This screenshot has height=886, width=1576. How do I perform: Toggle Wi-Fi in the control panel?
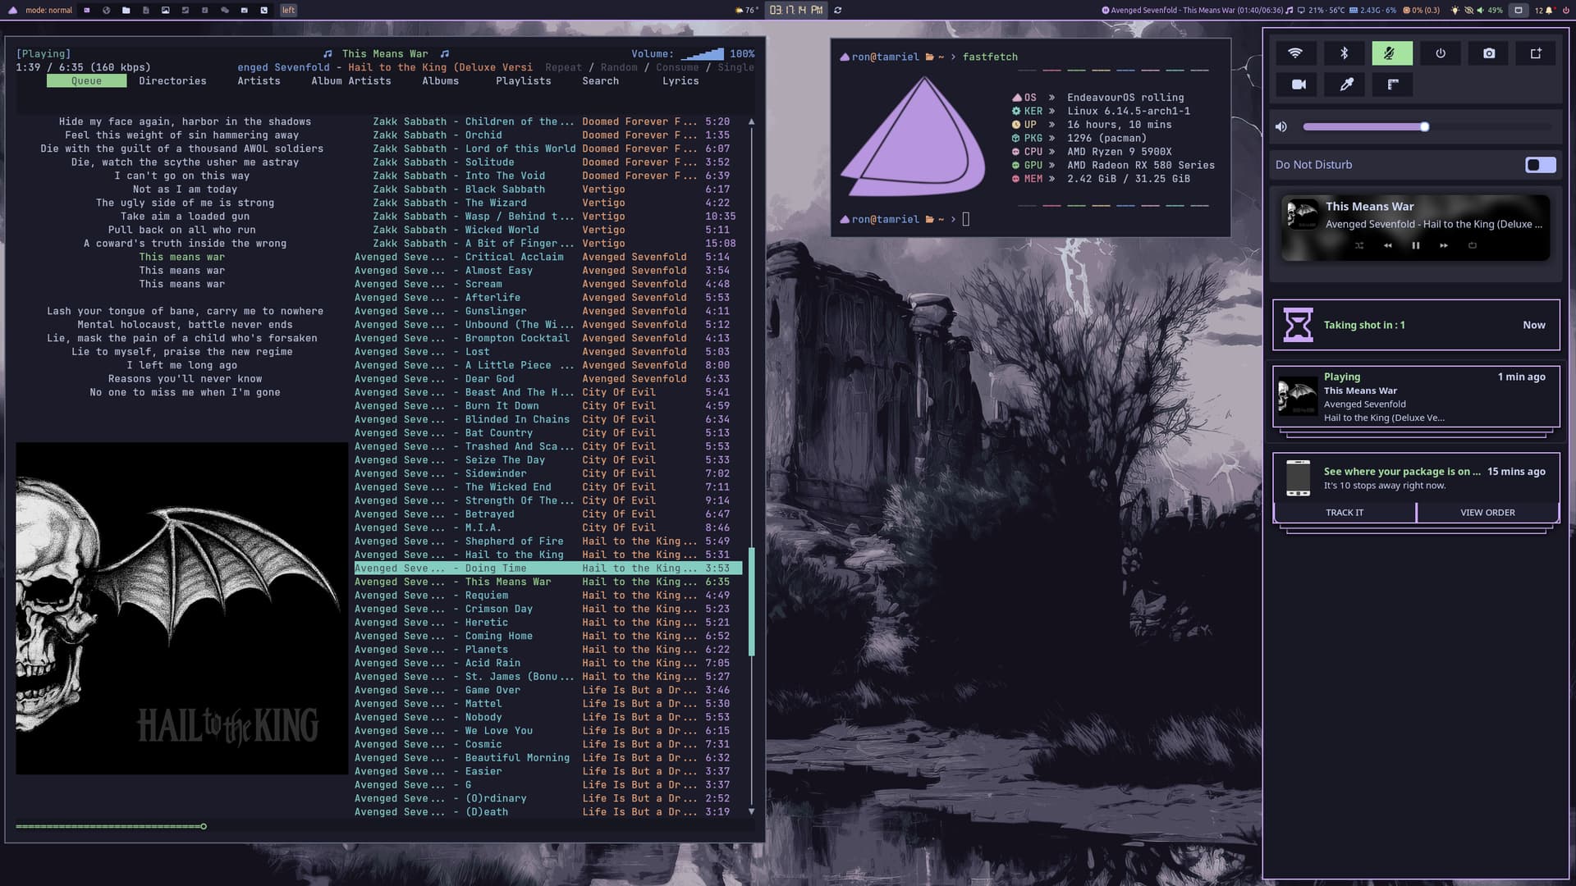[1295, 53]
